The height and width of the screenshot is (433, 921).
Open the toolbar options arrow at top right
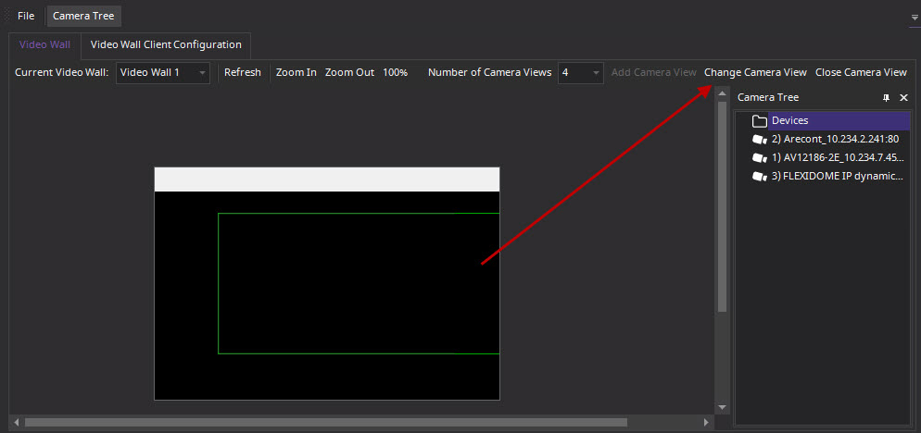(x=914, y=18)
